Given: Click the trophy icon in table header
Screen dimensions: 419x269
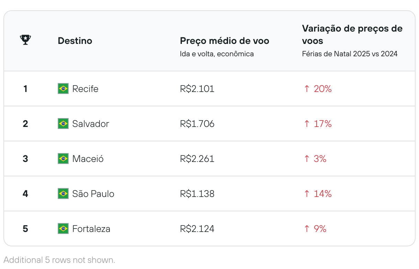Looking at the screenshot, I should pyautogui.click(x=25, y=40).
